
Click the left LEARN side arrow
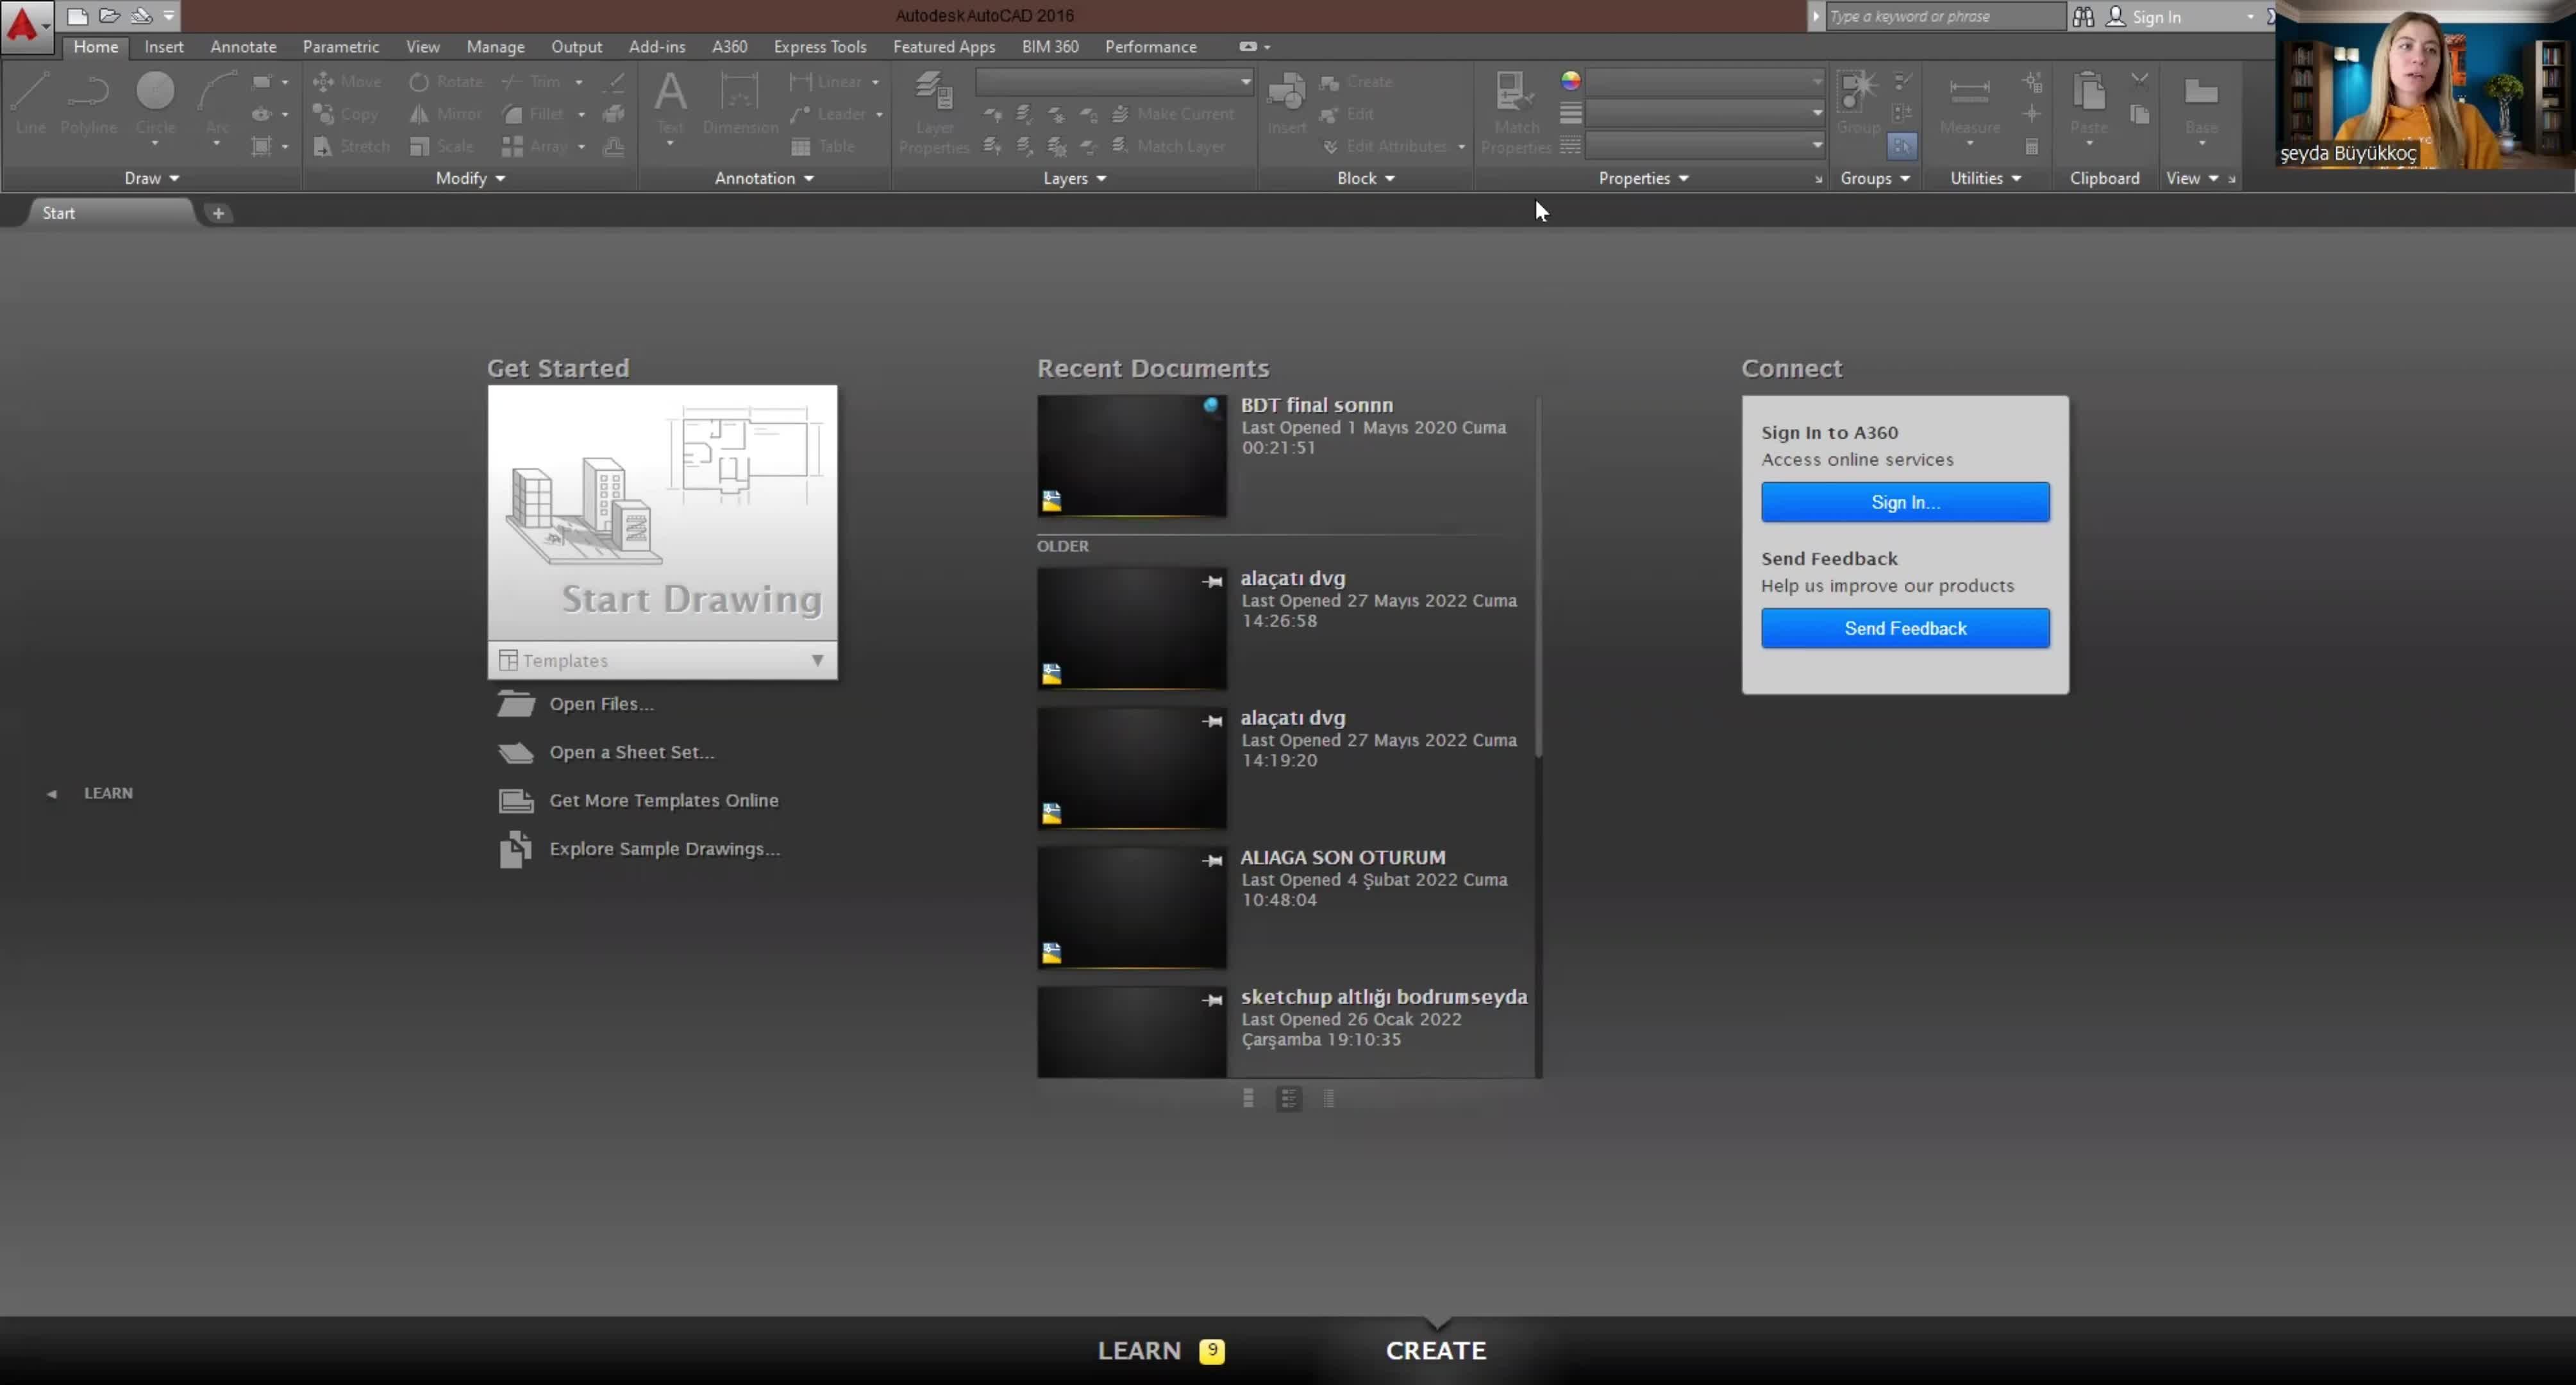click(52, 794)
